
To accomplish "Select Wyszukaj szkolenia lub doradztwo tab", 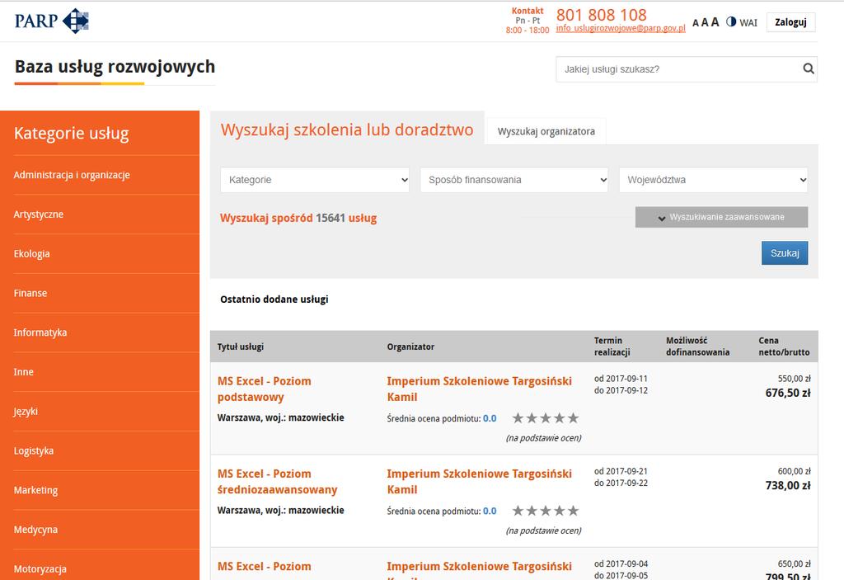I will coord(347,130).
